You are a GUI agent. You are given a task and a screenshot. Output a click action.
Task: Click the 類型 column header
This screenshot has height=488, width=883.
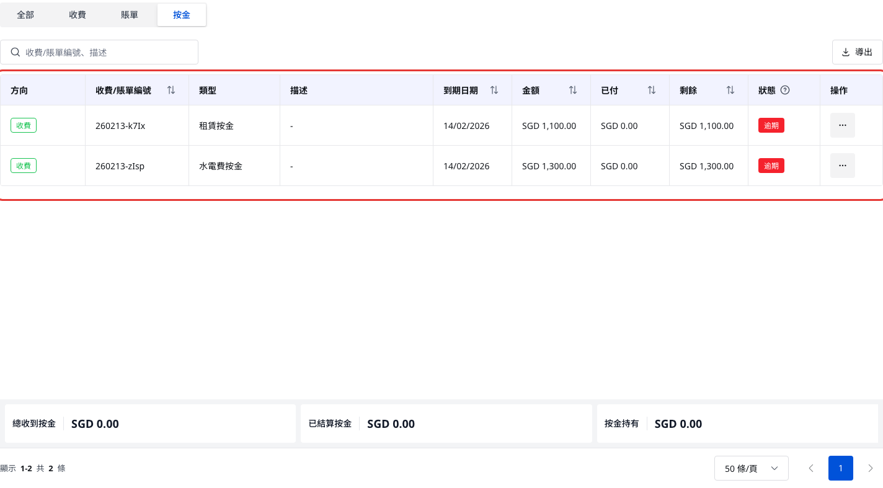click(208, 91)
